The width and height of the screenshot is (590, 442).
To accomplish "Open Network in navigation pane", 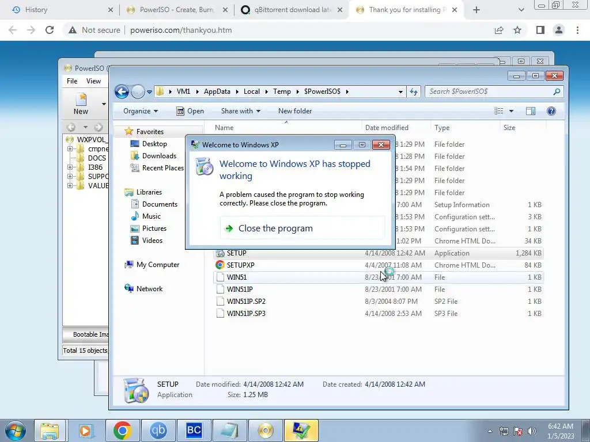I will click(143, 289).
